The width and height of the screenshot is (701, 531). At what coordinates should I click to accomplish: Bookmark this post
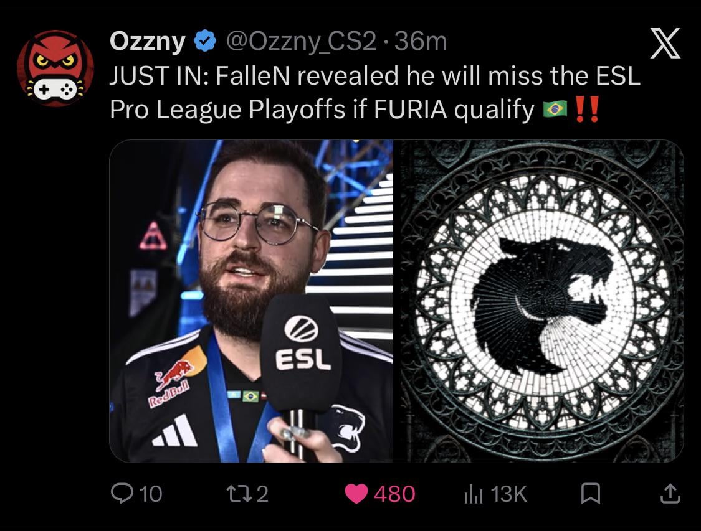[590, 494]
